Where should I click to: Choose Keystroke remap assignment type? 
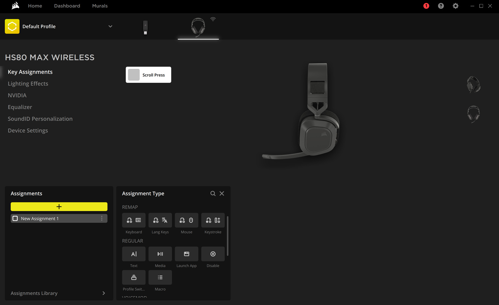pyautogui.click(x=213, y=220)
